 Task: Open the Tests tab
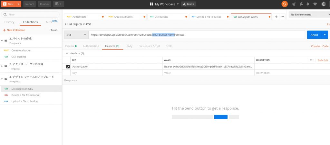pos(169,46)
